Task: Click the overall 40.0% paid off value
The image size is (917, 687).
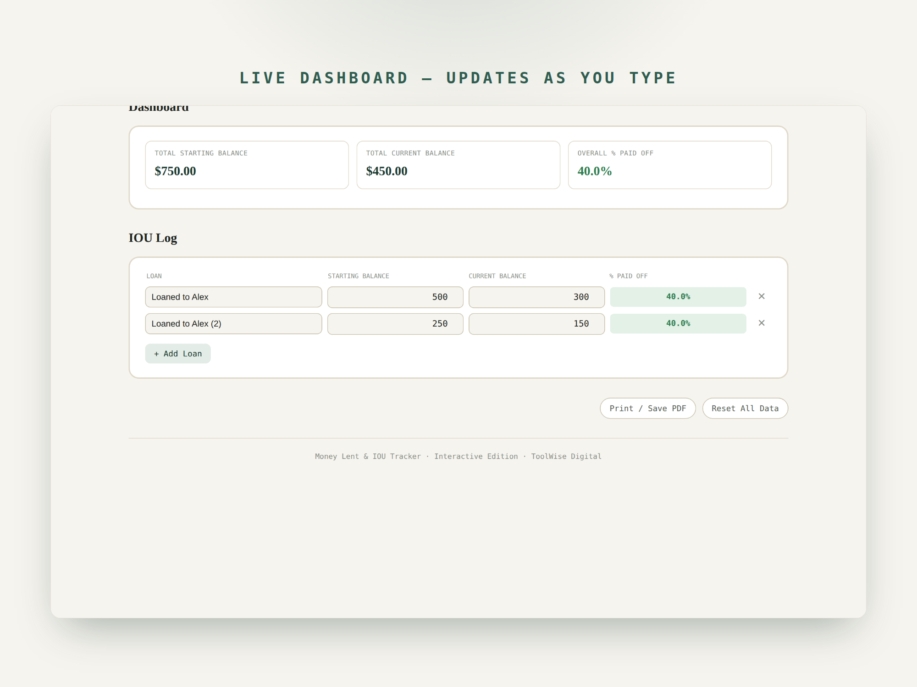Action: pos(595,171)
